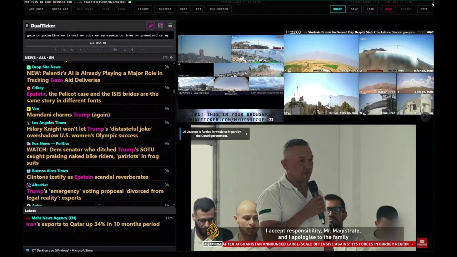Expand news list with down chevron above Latest
457x257 pixels.
coord(99,205)
